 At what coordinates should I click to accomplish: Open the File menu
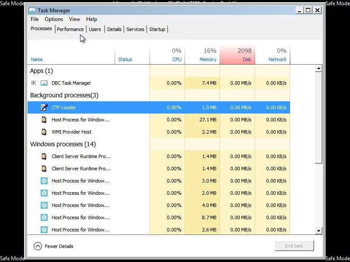coord(35,19)
